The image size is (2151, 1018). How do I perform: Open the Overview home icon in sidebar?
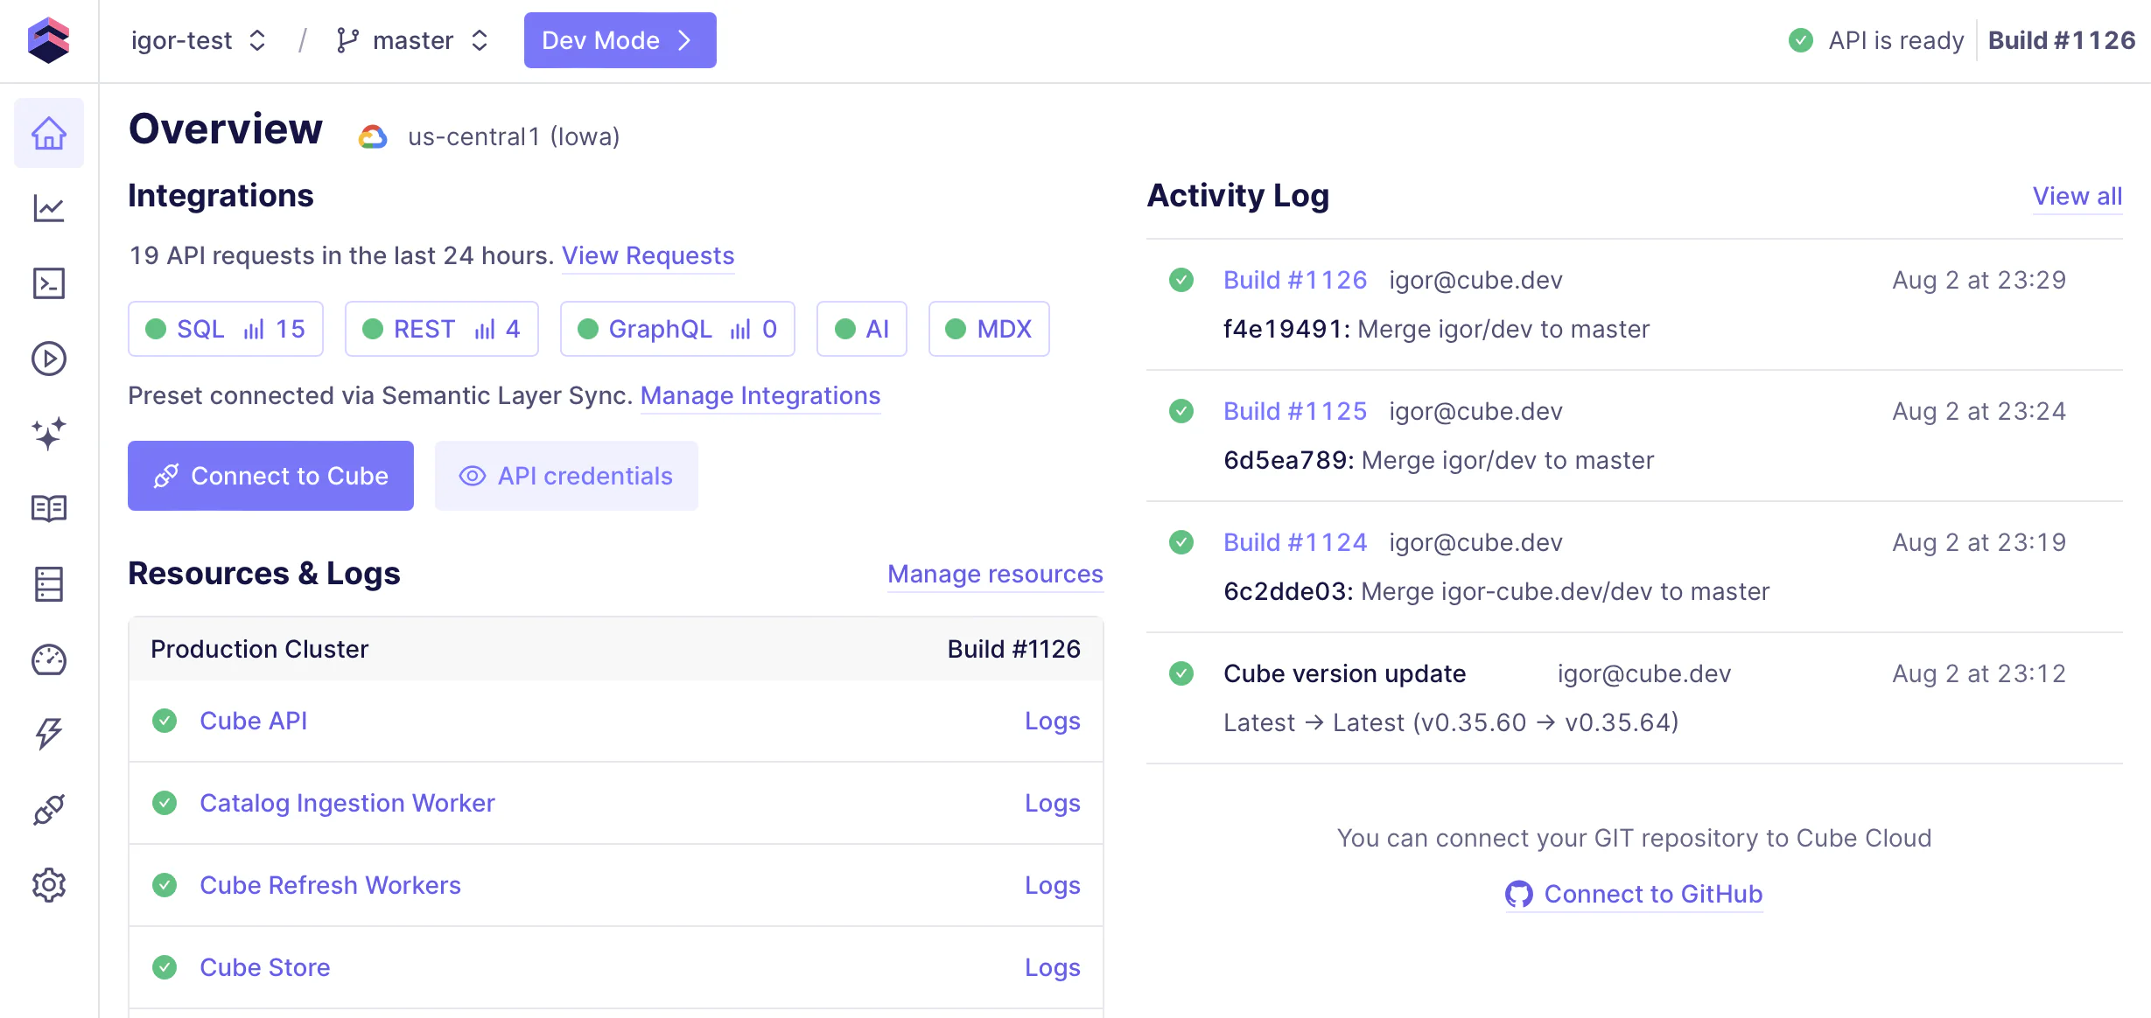[x=49, y=133]
